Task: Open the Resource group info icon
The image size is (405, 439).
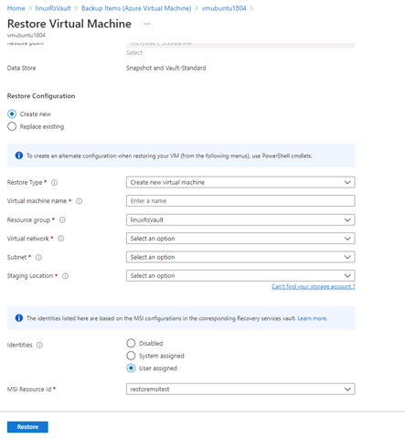Action: [62, 219]
